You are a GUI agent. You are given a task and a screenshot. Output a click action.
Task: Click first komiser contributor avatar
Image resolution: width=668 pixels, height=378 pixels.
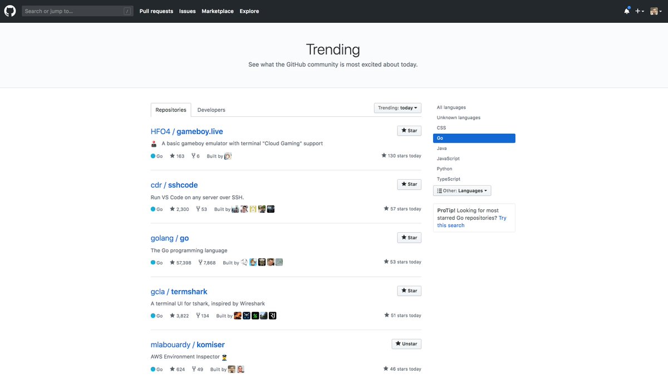232,369
